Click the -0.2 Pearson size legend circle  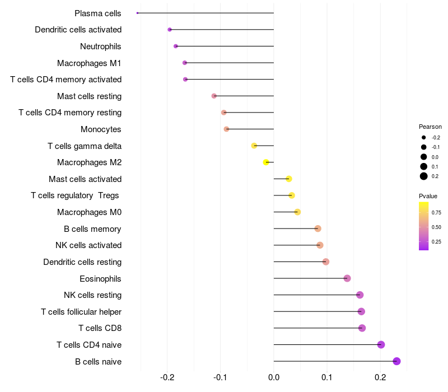(x=424, y=137)
